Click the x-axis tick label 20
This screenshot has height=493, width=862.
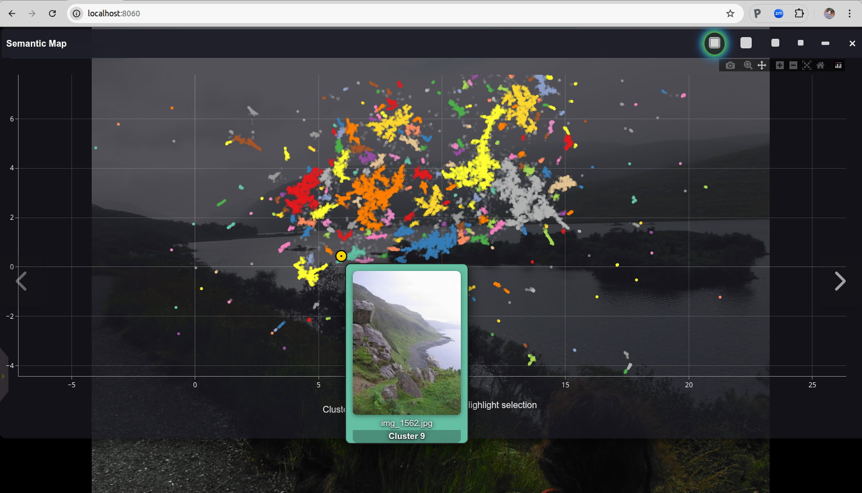(x=689, y=385)
